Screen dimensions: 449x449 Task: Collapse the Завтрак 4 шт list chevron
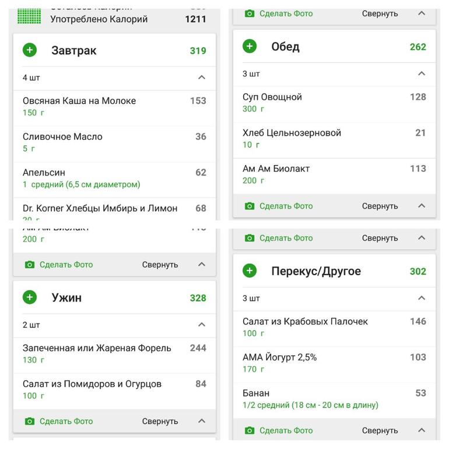(202, 78)
